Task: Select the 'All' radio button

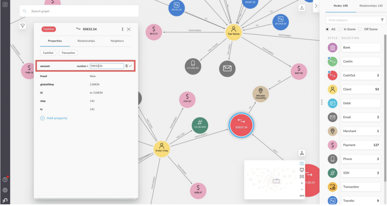Action: pos(327,29)
